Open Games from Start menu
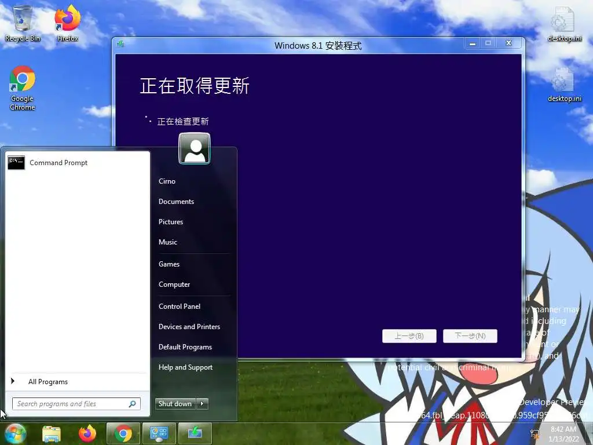This screenshot has width=593, height=445. click(169, 264)
